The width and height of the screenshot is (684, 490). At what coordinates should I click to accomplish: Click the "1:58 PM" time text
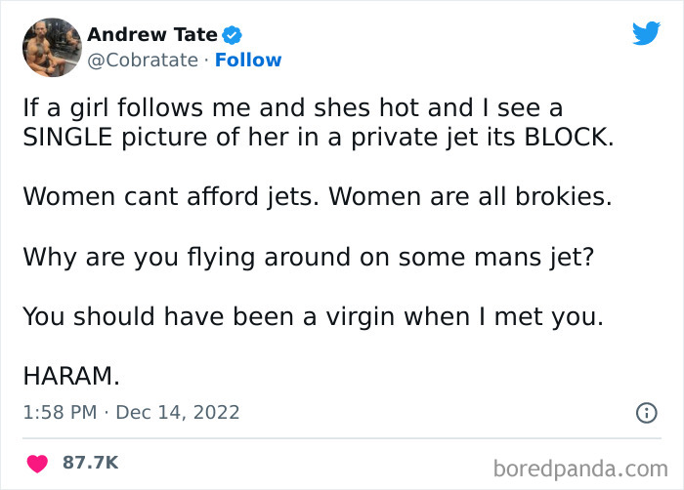pos(59,413)
